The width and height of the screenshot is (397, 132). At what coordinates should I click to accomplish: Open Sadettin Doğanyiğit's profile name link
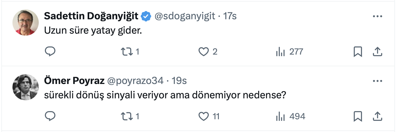click(91, 16)
